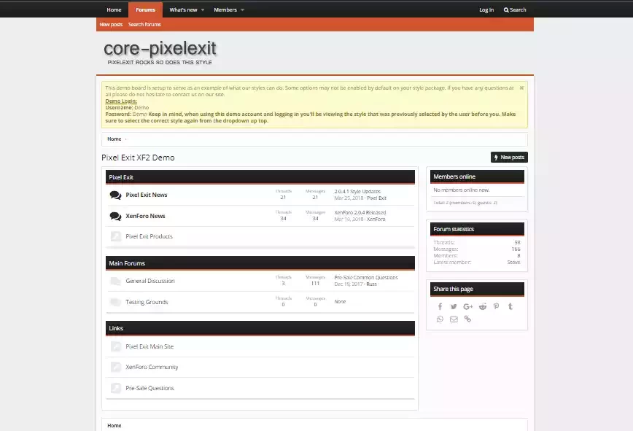Image resolution: width=633 pixels, height=431 pixels.
Task: Open the What's new menu item
Action: [183, 9]
